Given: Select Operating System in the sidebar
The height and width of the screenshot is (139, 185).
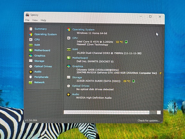Looking at the screenshot, I should pyautogui.click(x=46, y=34).
